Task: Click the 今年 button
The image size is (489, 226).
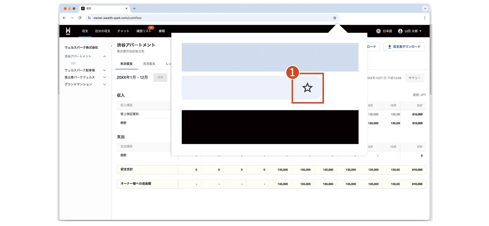Action: click(x=160, y=77)
